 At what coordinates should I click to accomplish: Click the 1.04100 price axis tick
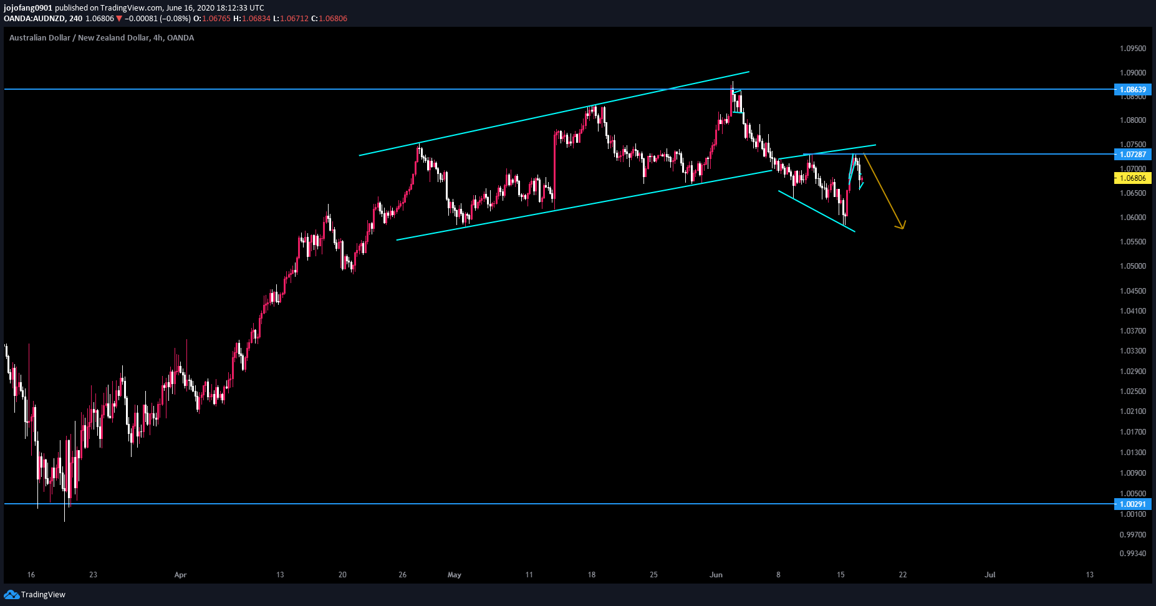coord(1133,310)
